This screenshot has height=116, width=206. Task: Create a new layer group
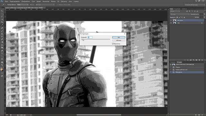pyautogui.click(x=196, y=60)
